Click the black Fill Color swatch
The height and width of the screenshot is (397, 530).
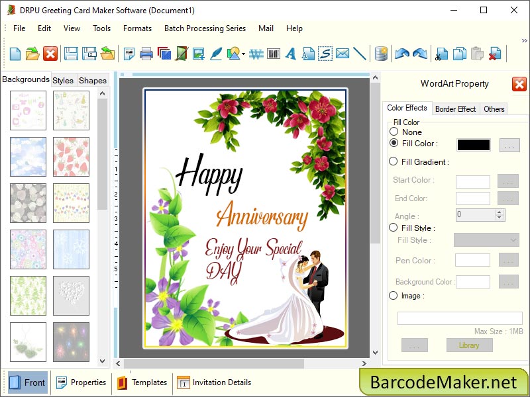tap(472, 144)
